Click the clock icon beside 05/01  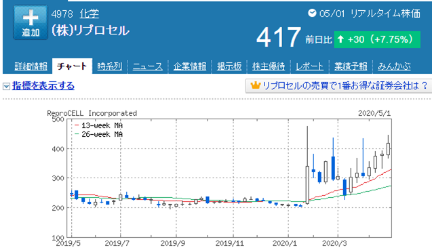312,13
